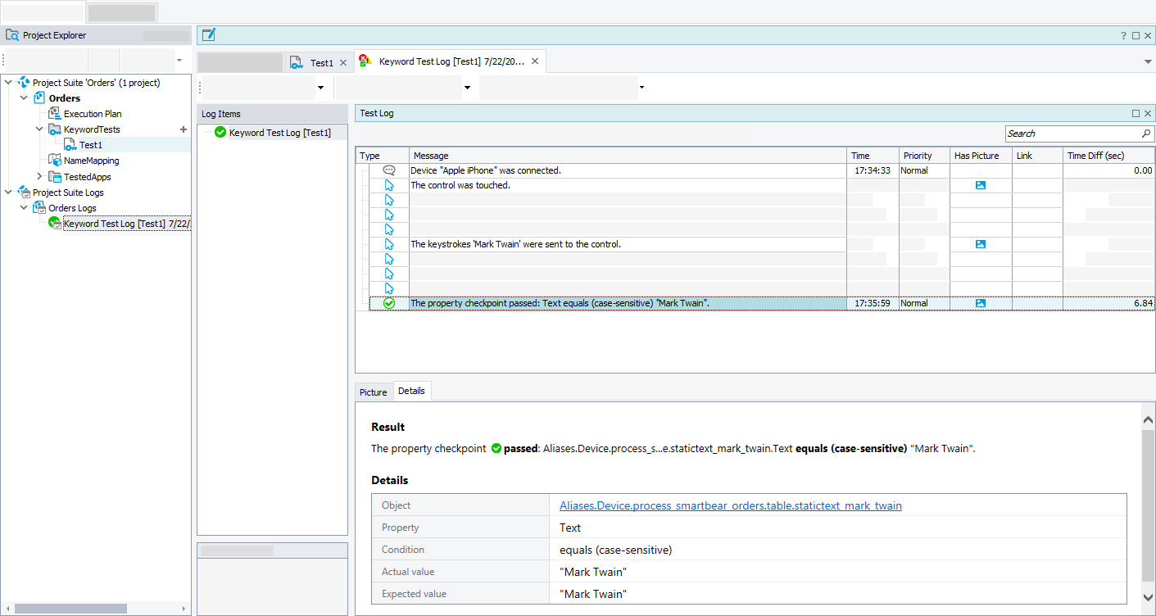Expand the TestedApps tree node
1156x616 pixels.
point(39,176)
